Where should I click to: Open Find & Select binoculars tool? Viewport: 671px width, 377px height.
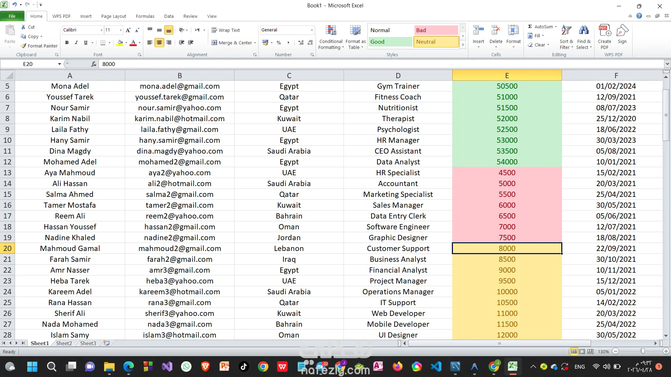584,37
